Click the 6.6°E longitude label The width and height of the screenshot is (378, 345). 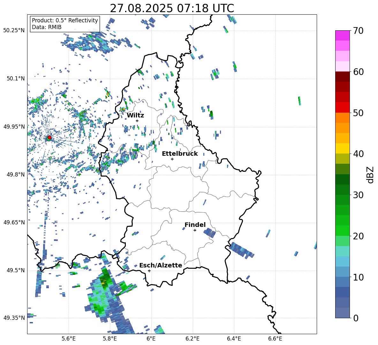click(275, 339)
